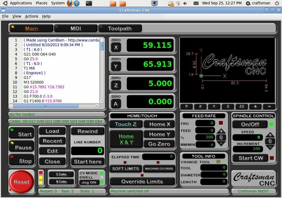282x198 pixels.
Task: Click Go Zero button
Action: click(x=159, y=144)
